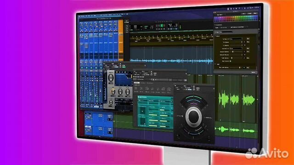Expand the lower collapsed section in the settings panel
Image resolution: width=294 pixels, height=165 pixels.
tap(215, 64)
